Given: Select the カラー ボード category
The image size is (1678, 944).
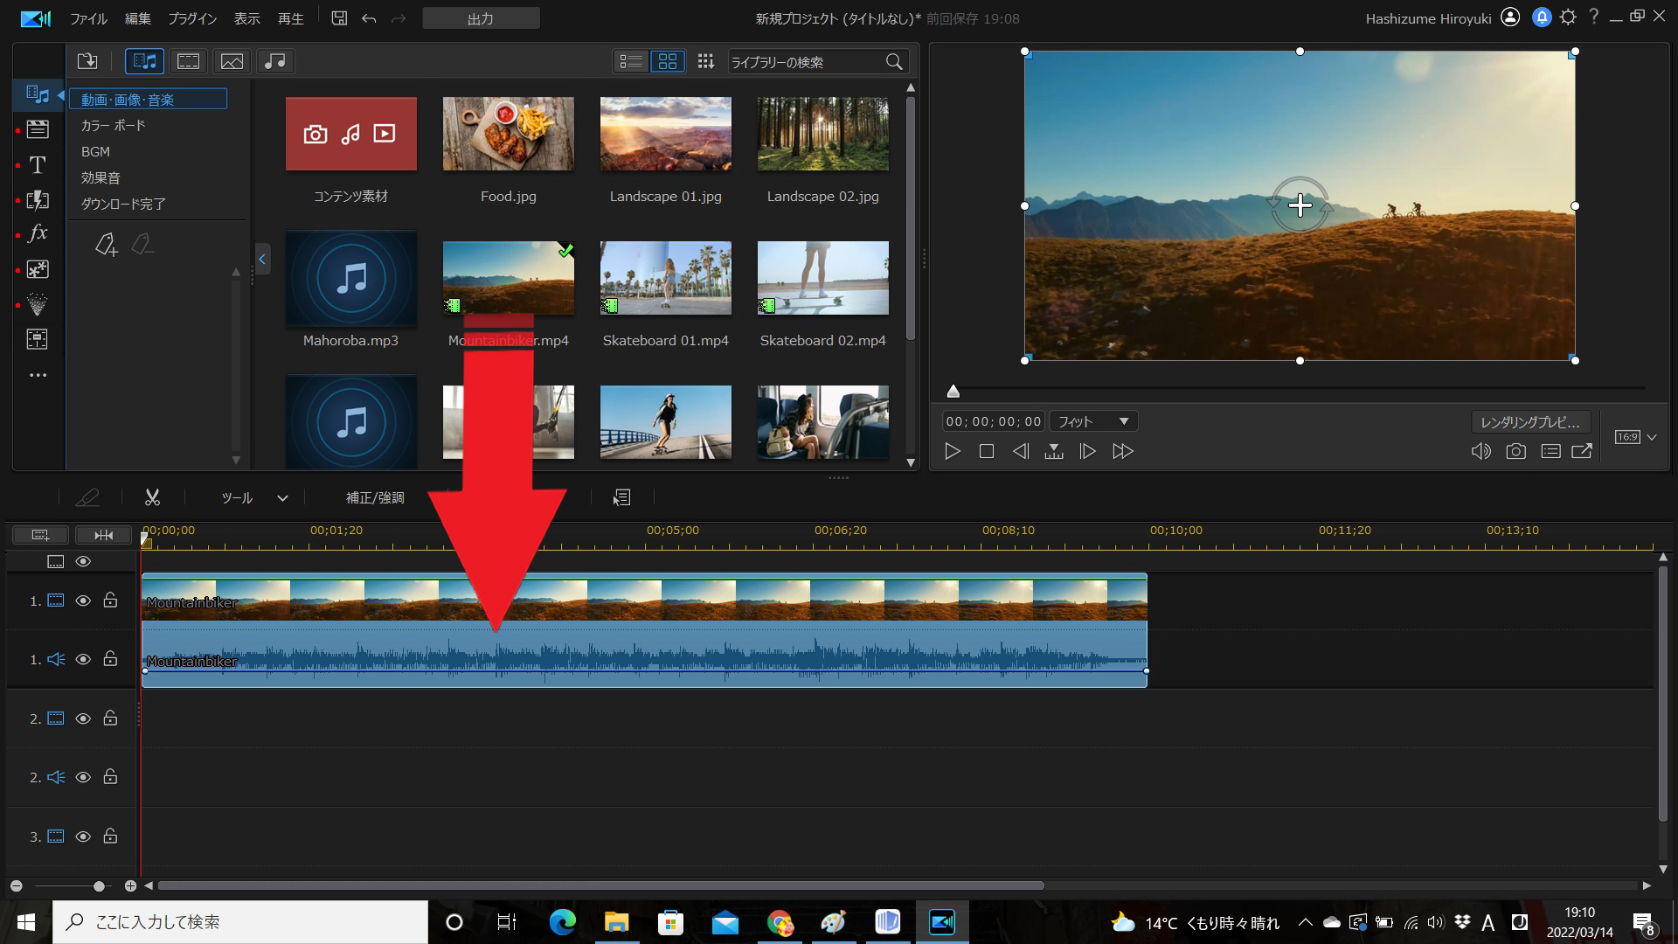Looking at the screenshot, I should pyautogui.click(x=114, y=125).
